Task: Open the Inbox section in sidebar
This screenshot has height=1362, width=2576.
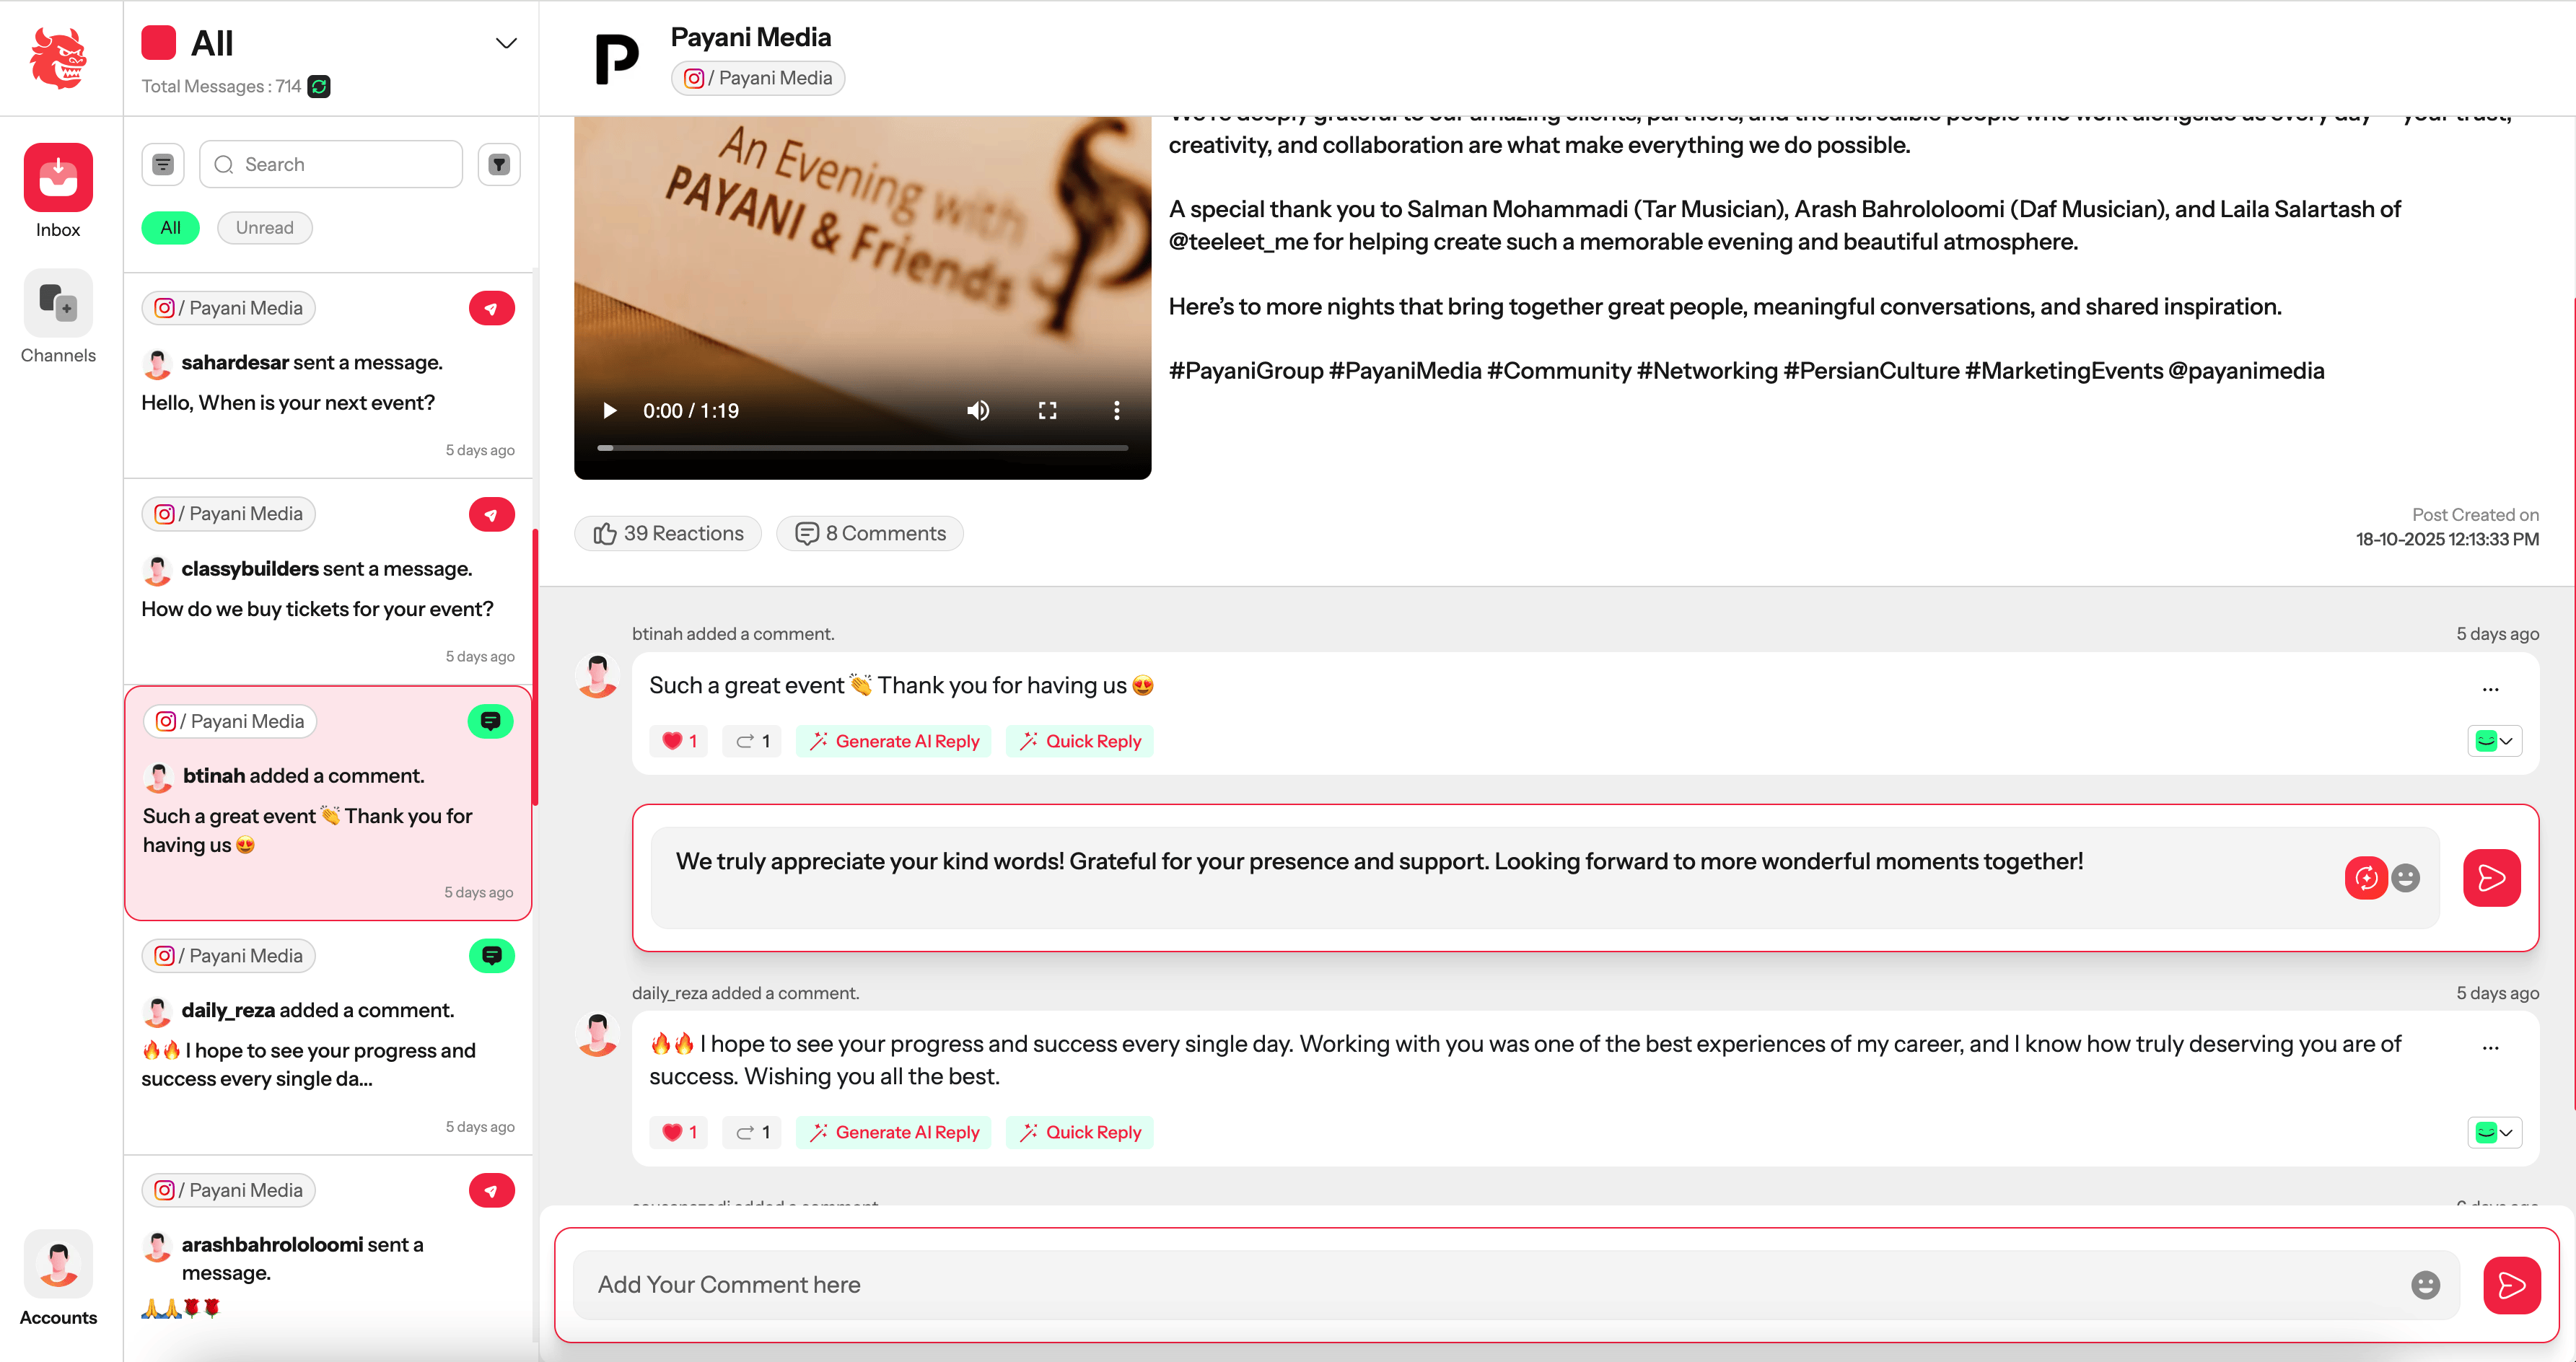Action: (58, 178)
